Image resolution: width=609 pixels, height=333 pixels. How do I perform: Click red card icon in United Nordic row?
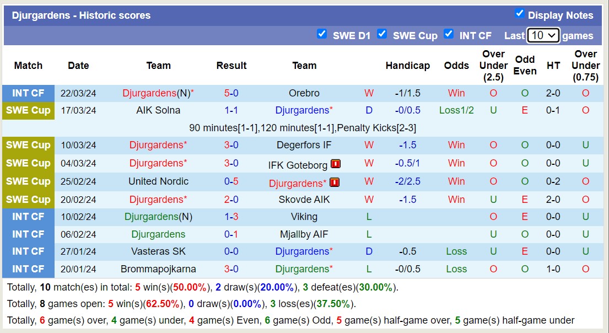click(x=335, y=182)
